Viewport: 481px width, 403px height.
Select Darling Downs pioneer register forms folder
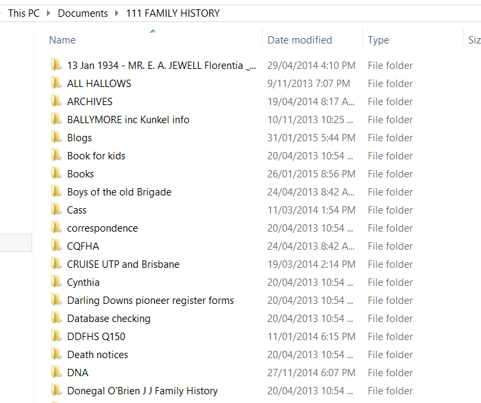pyautogui.click(x=150, y=301)
